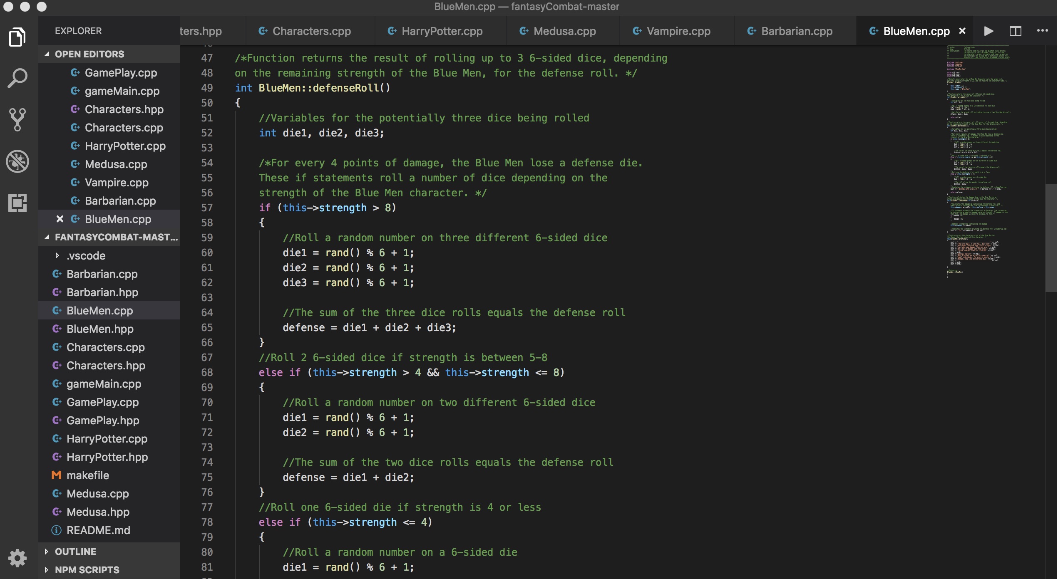The height and width of the screenshot is (579, 1058).
Task: Switch to the HarryPotter.cpp tab
Action: [442, 31]
